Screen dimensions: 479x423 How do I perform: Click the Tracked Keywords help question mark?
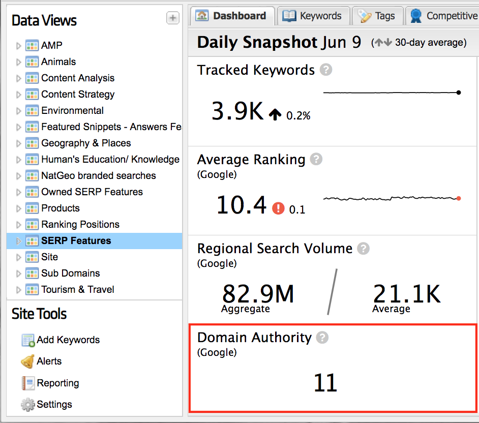326,70
